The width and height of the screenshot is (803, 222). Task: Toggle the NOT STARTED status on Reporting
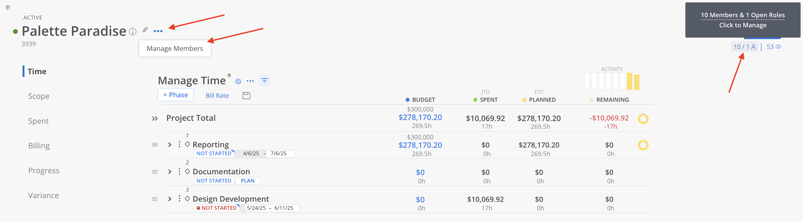214,154
